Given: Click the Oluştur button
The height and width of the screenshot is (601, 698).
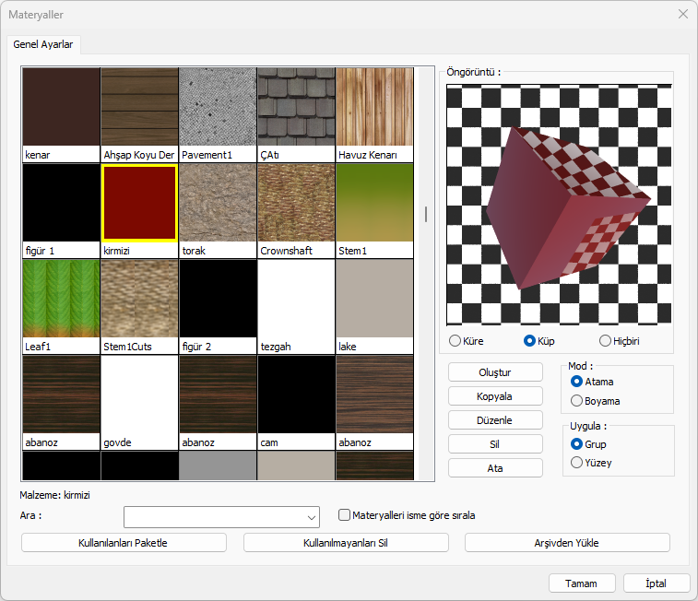Looking at the screenshot, I should click(x=495, y=372).
